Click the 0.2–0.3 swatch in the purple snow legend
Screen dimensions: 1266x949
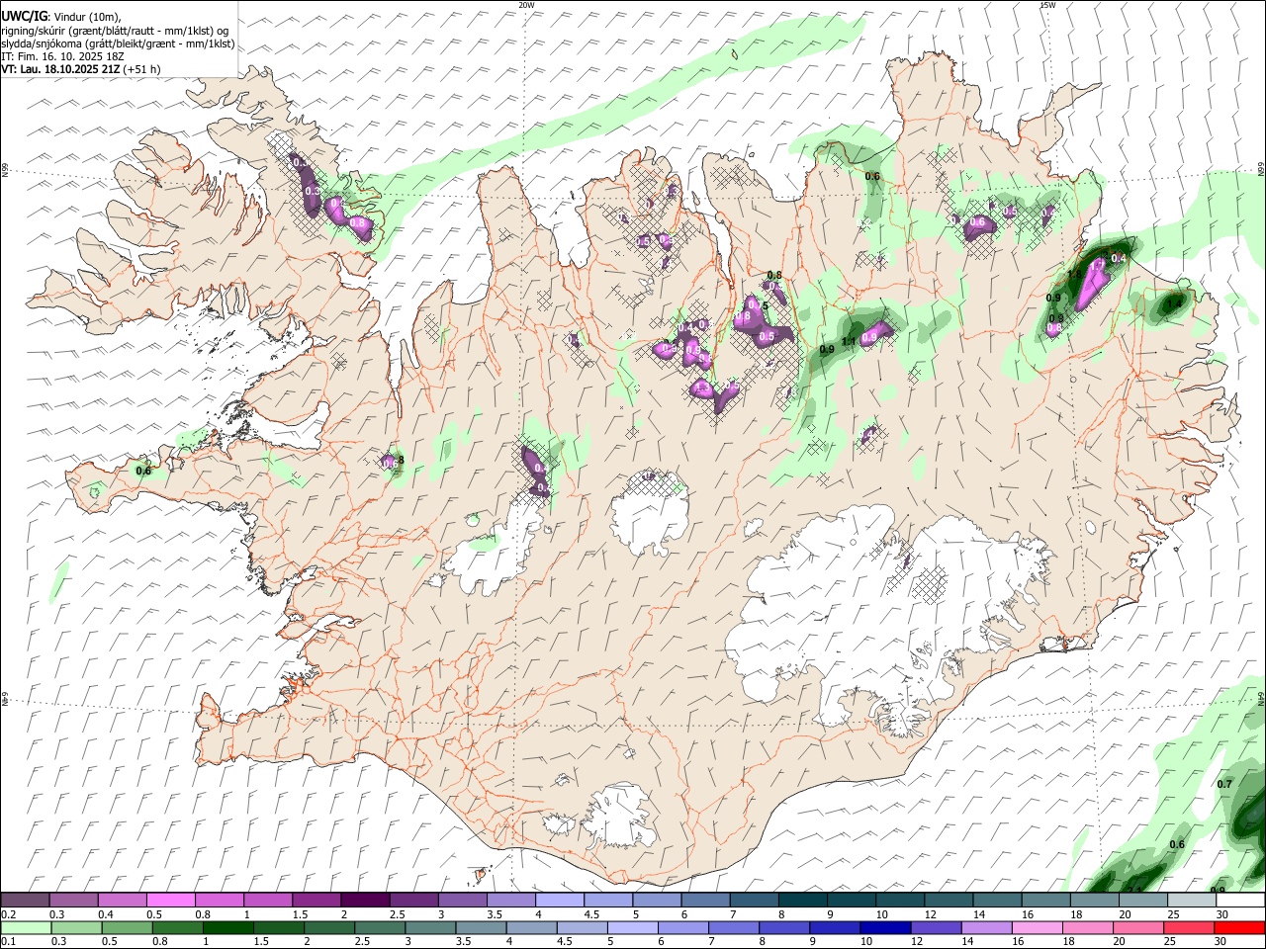click(x=25, y=901)
